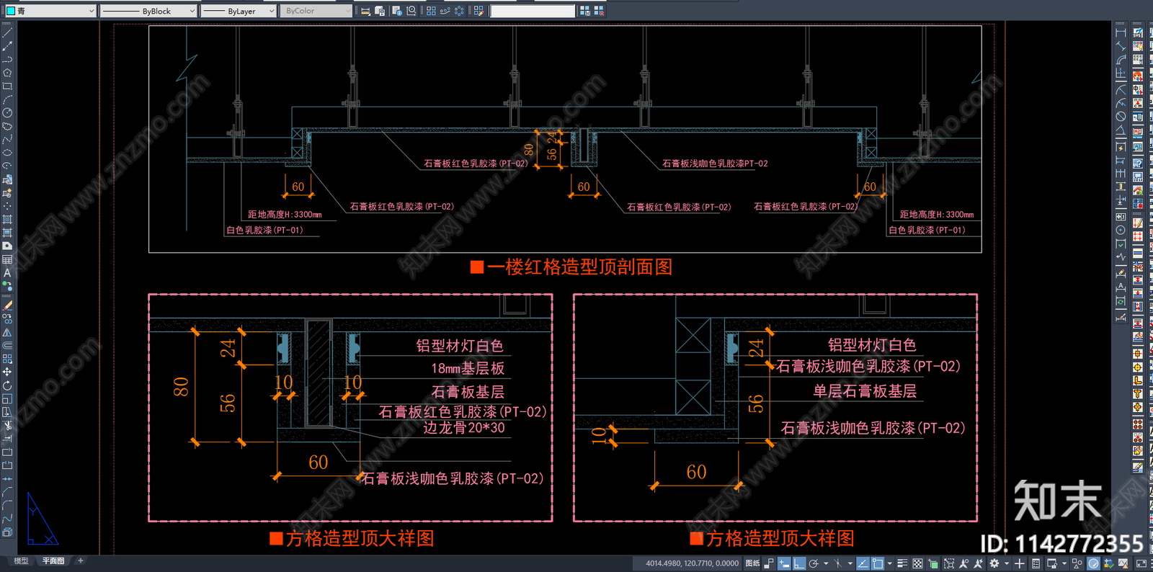Image resolution: width=1153 pixels, height=572 pixels.
Task: Toggle hardware acceleration circle icon
Action: [1093, 563]
